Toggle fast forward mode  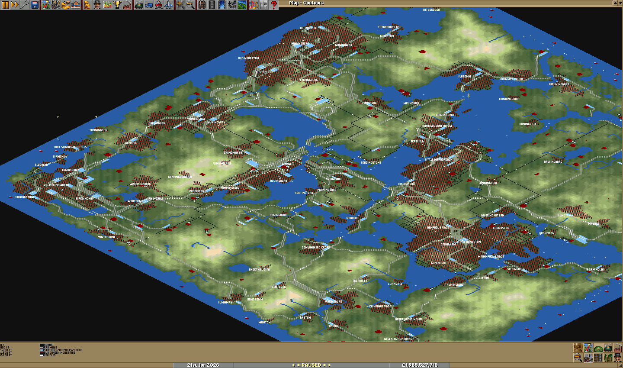point(14,5)
